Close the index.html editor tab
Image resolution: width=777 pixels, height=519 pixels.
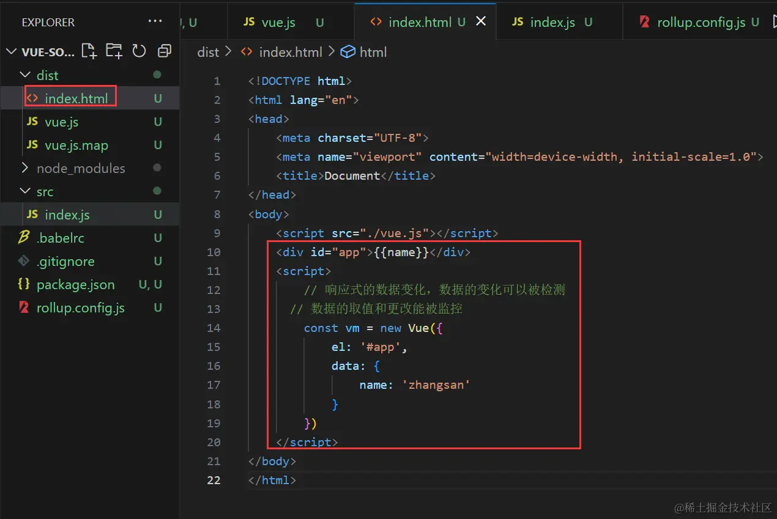[481, 21]
